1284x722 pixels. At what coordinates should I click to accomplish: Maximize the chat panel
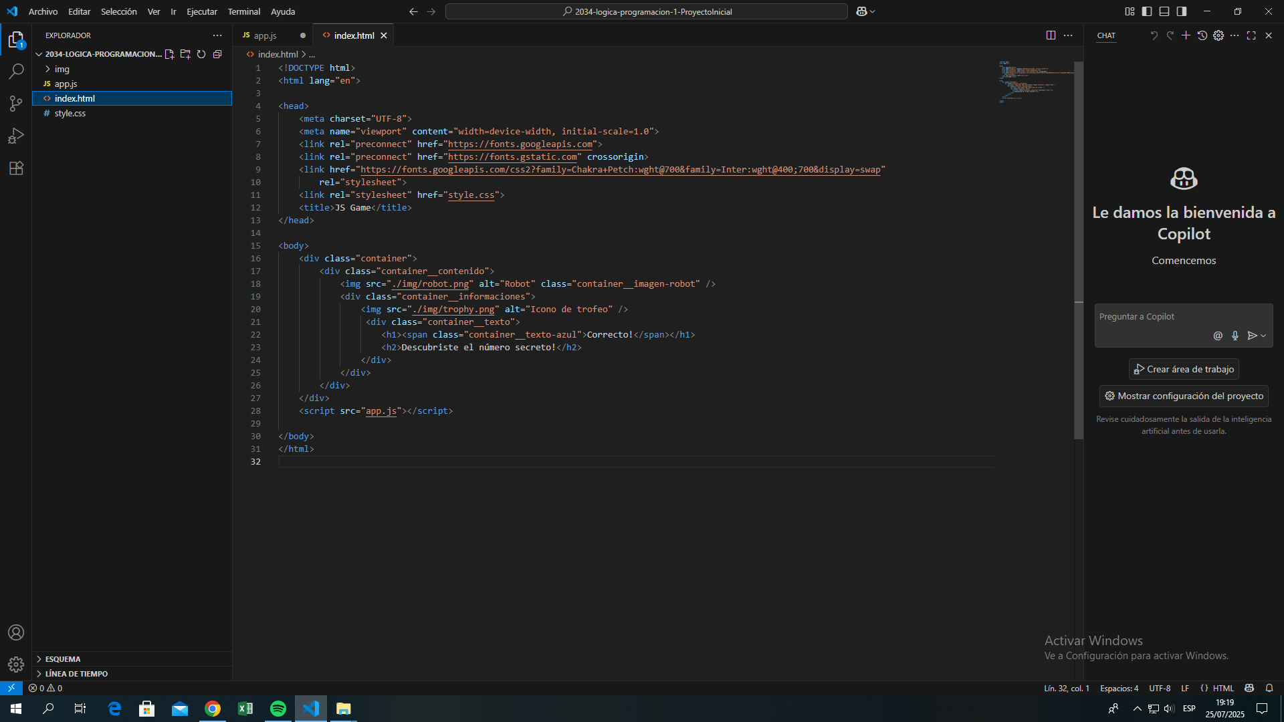click(x=1251, y=35)
